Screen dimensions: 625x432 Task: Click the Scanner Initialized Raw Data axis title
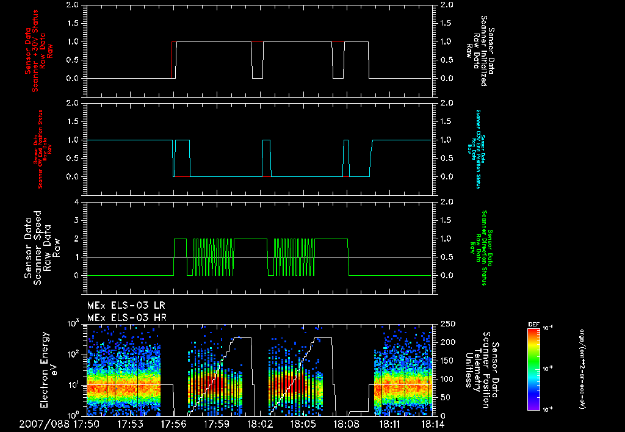480,51
